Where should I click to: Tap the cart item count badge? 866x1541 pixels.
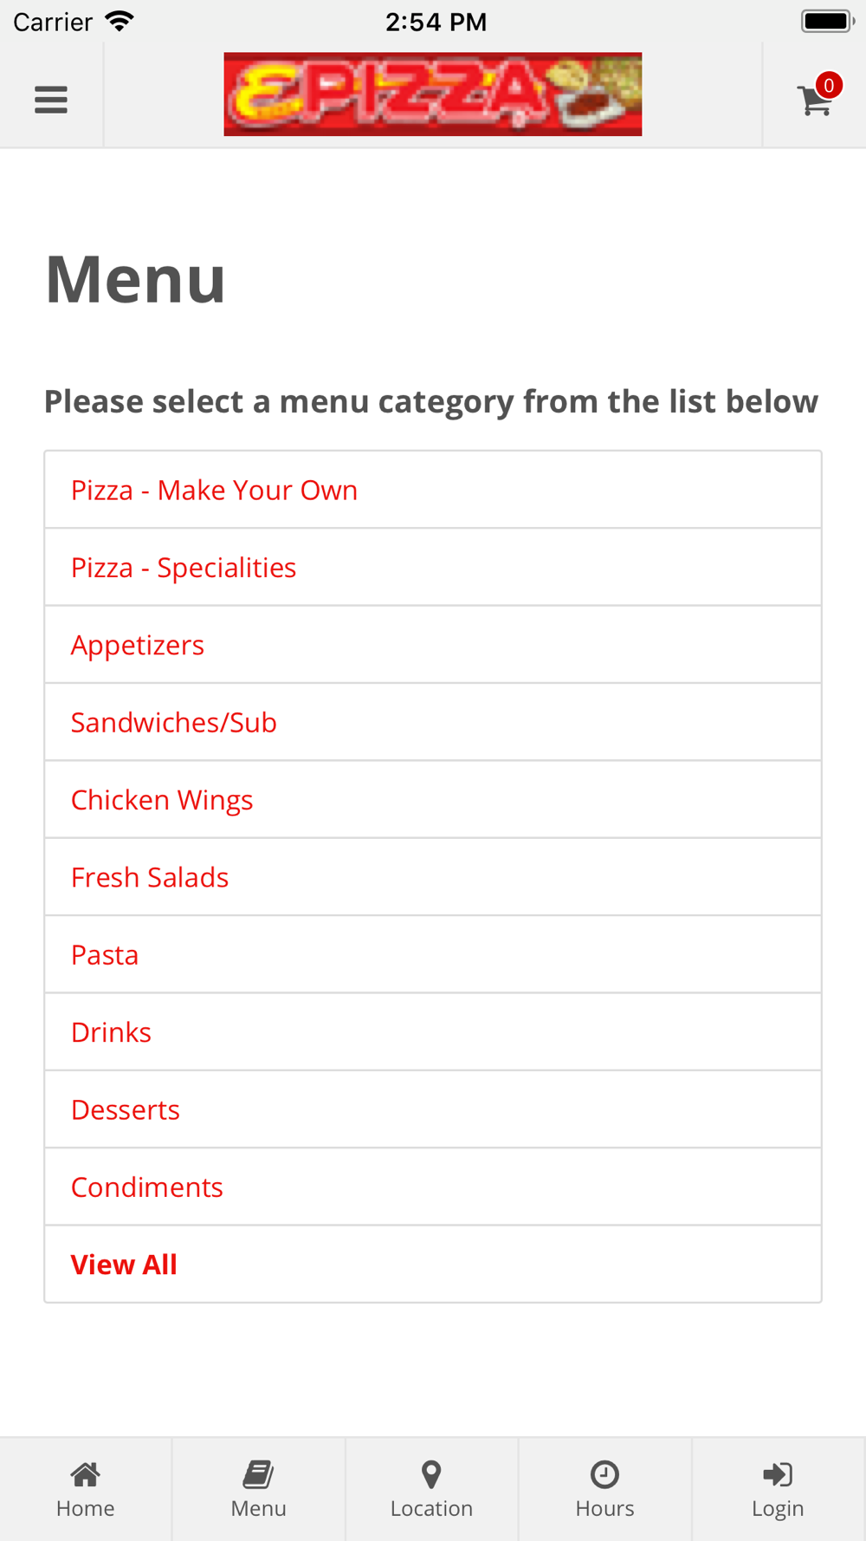pos(829,85)
